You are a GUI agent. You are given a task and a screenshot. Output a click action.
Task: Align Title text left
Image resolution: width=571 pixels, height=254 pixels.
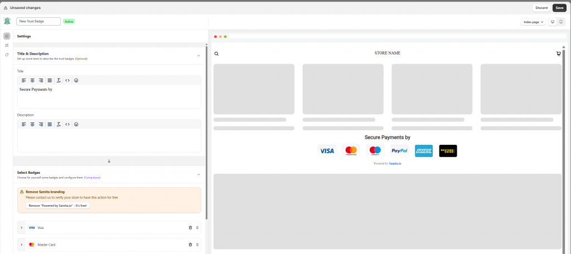[24, 80]
